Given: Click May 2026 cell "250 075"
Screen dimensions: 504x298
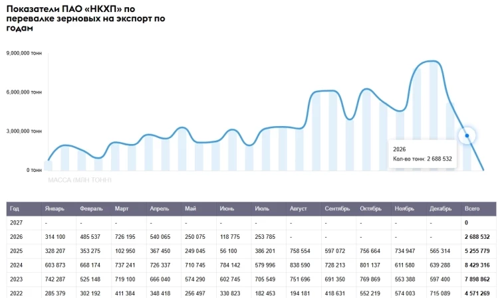Looking at the screenshot, I should click(x=195, y=237).
